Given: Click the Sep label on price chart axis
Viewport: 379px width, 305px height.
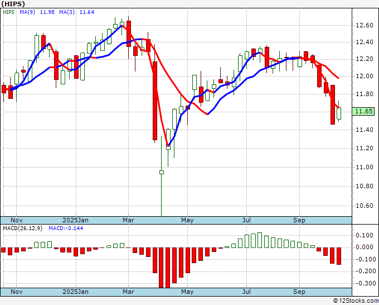Looking at the screenshot, I should point(299,220).
